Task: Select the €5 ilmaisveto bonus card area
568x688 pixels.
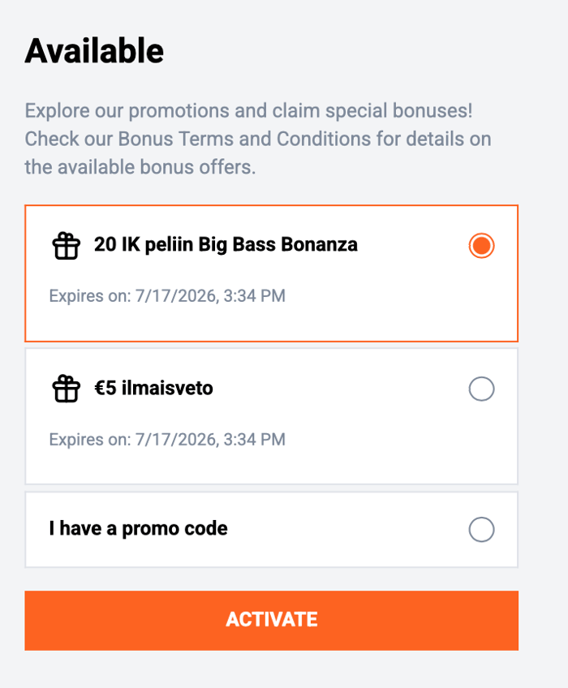Action: pos(271,416)
